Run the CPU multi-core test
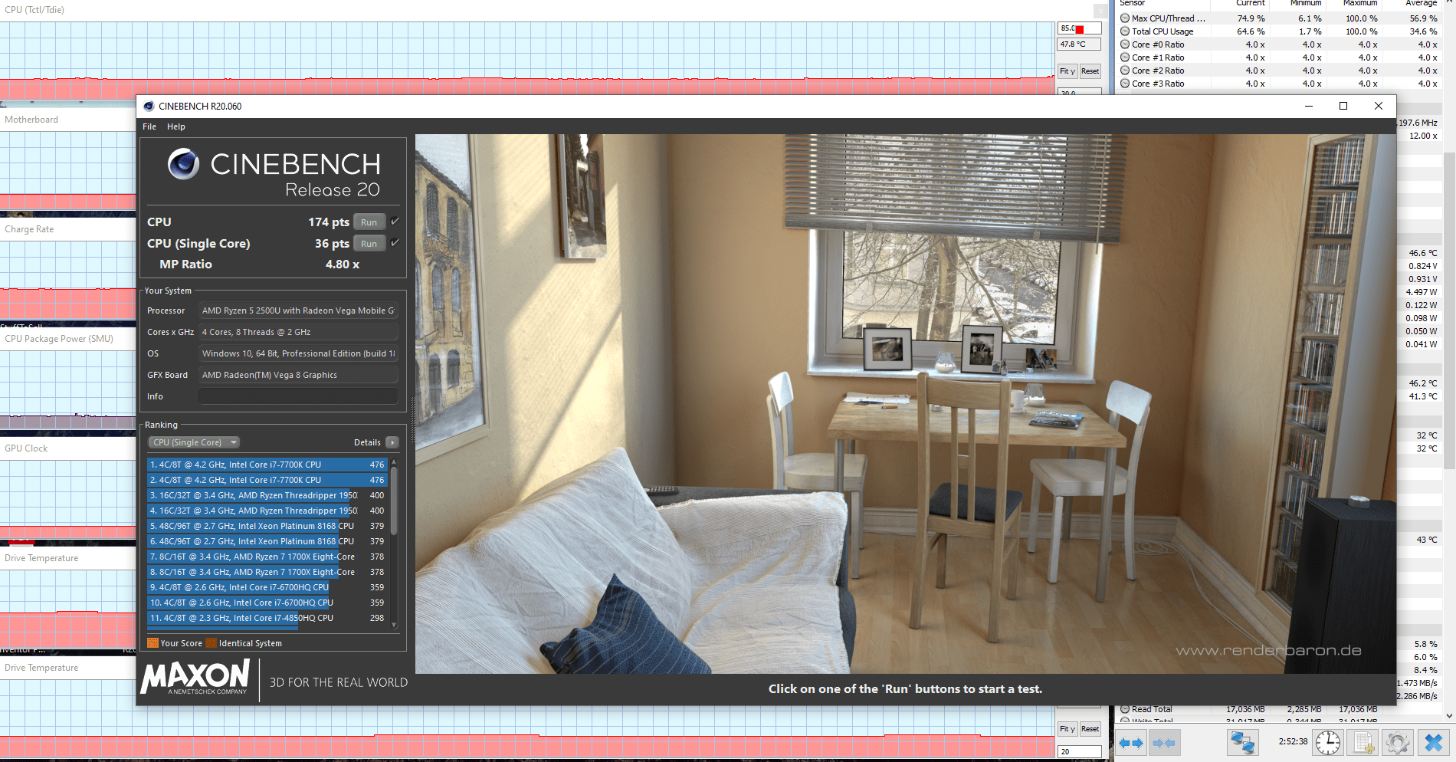Viewport: 1456px width, 762px height. tap(369, 222)
